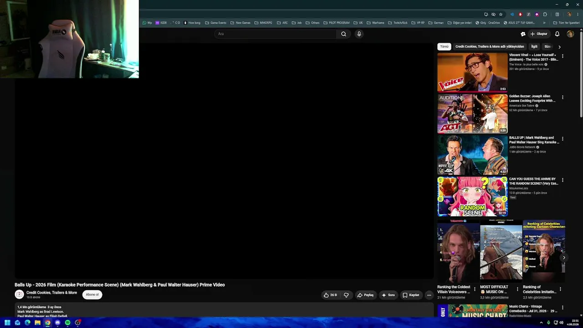Dislike the video with thumbs-down icon

(x=346, y=295)
